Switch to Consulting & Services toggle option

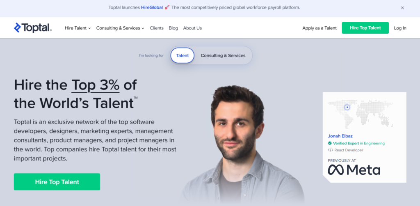click(223, 55)
